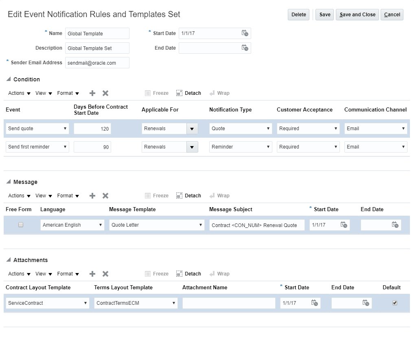This screenshot has width=414, height=354.
Task: Click the Sender Email Address field
Action: coord(97,63)
